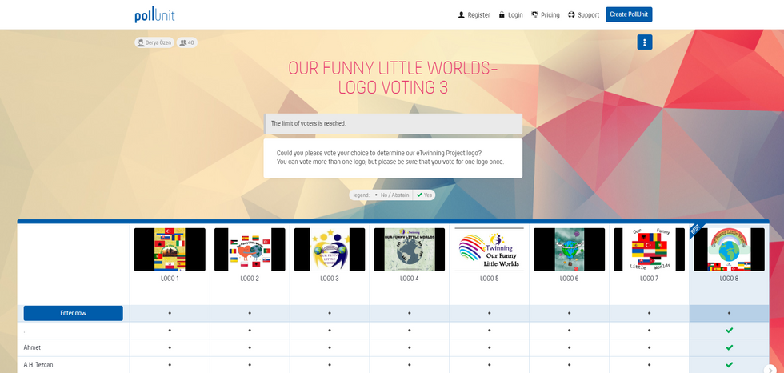
Task: Open the LOGO 2 thumbnail
Action: click(250, 250)
